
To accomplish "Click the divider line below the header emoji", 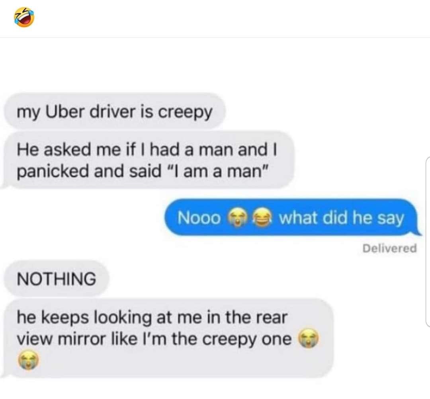I will point(215,37).
